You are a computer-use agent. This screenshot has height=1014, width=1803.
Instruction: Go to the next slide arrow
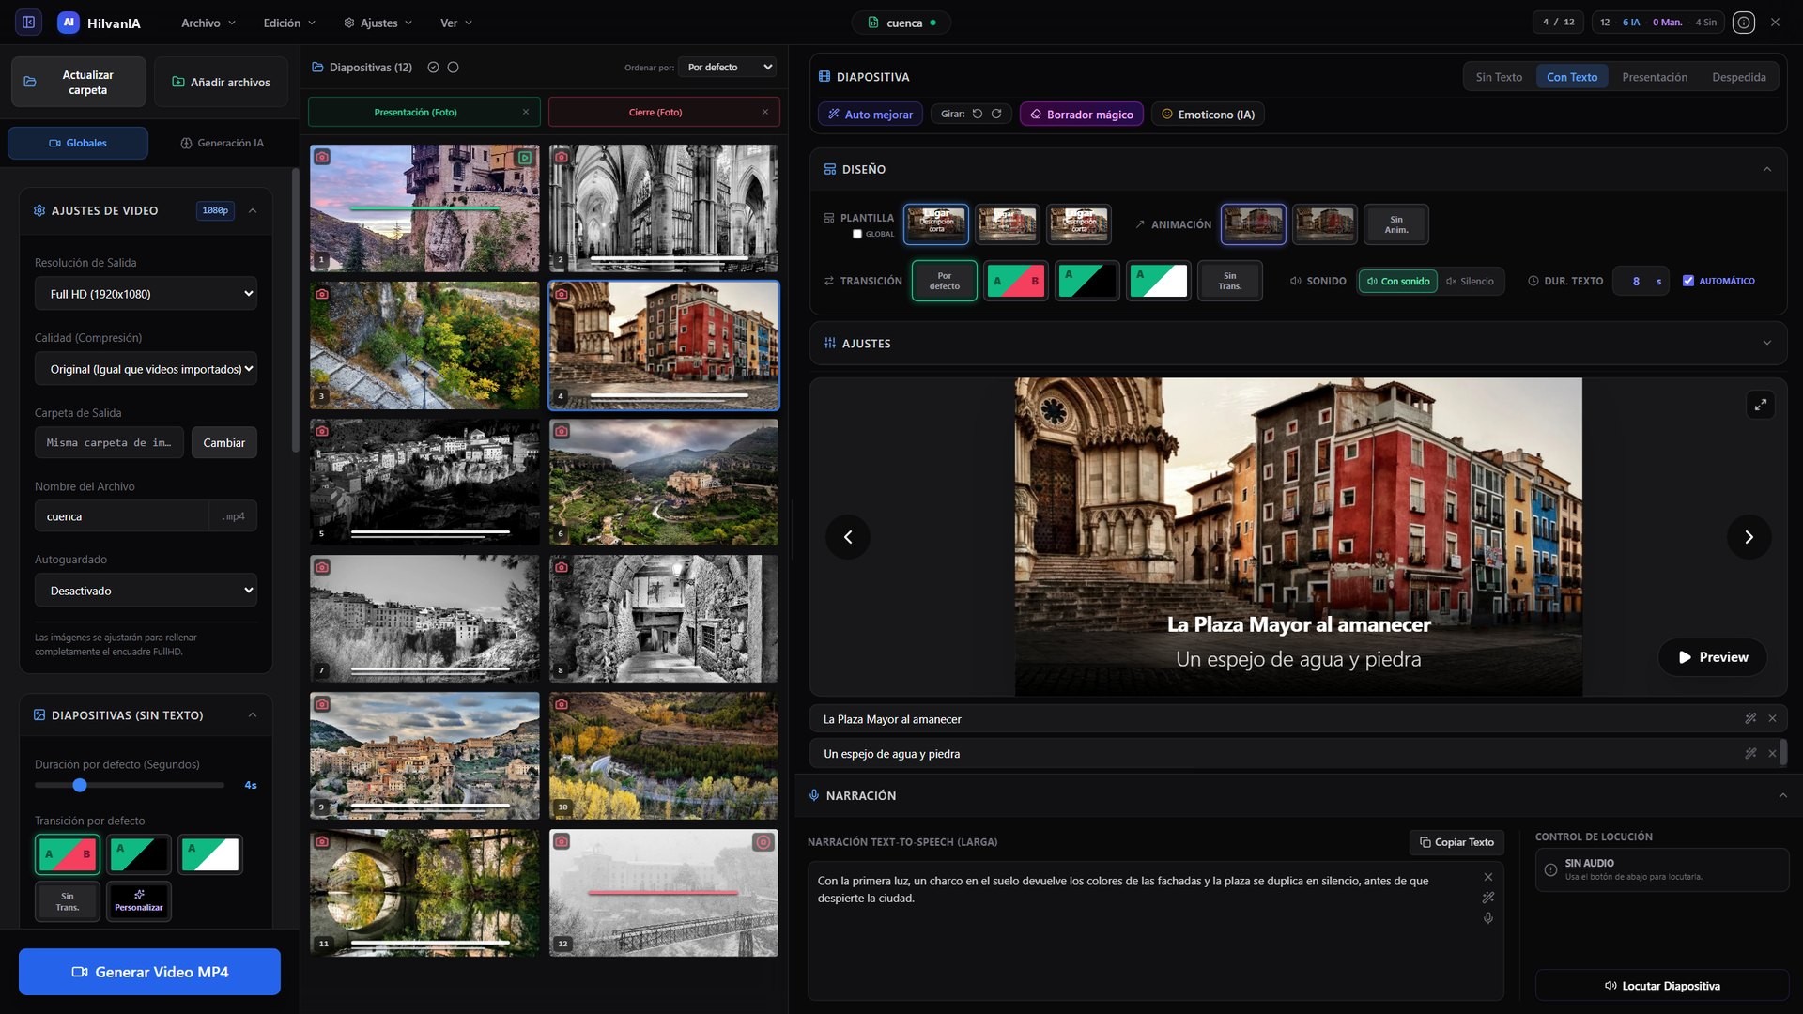point(1749,537)
